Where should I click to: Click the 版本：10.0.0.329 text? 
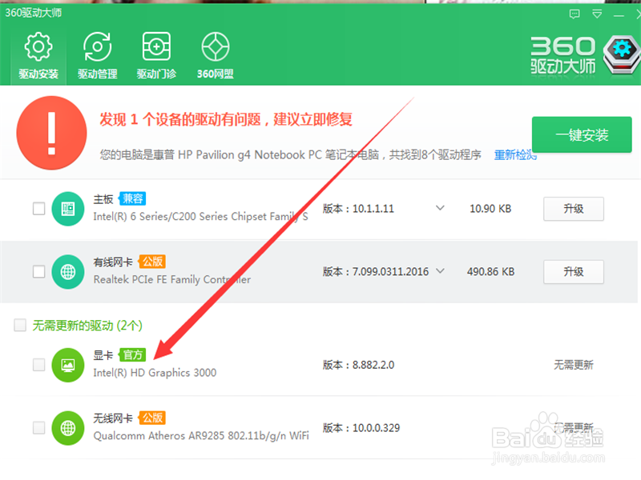point(361,428)
